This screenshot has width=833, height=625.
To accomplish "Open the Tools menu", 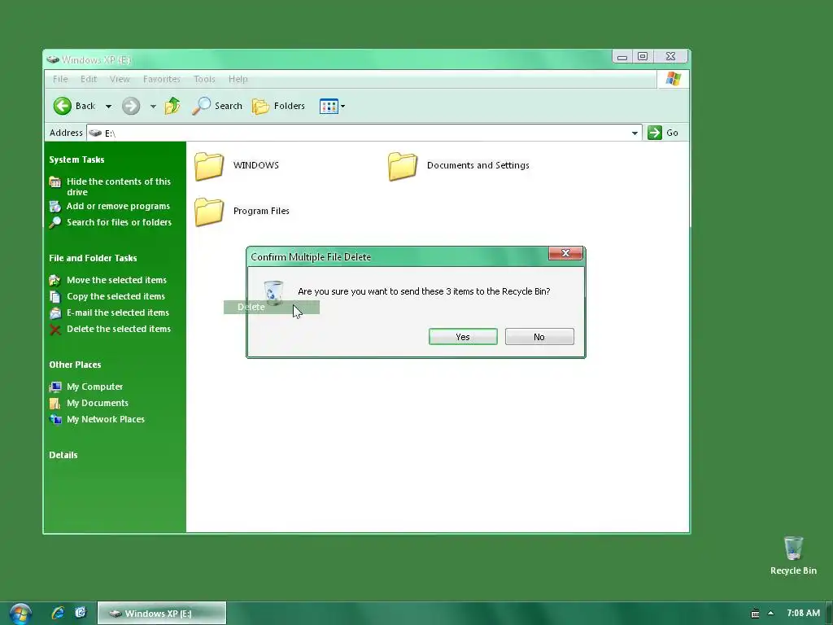I will point(204,79).
